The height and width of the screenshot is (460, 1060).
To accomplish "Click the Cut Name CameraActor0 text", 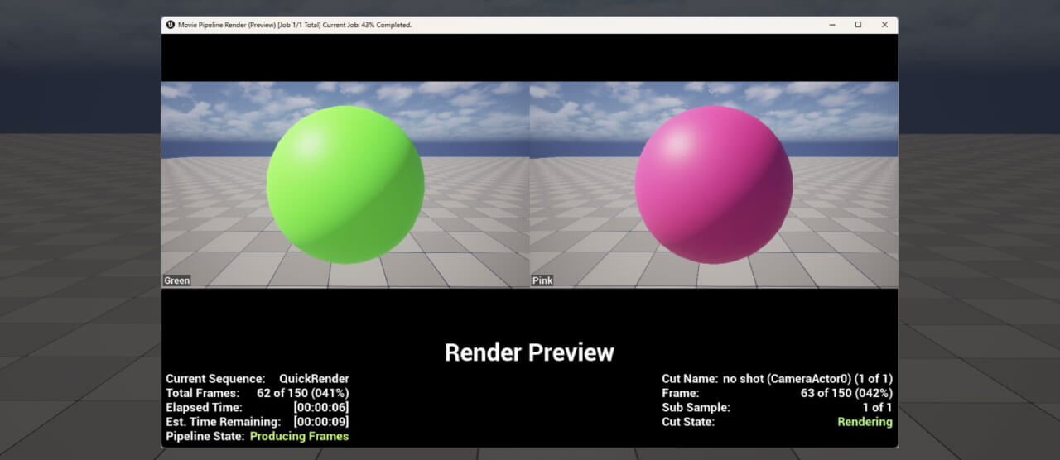I will click(x=807, y=379).
